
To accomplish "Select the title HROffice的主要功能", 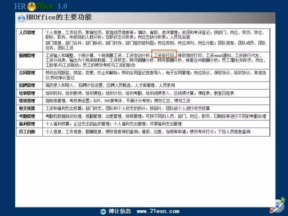I will 59,17.
